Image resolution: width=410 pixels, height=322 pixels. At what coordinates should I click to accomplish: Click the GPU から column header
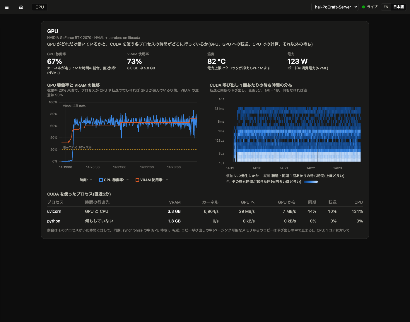coord(287,202)
